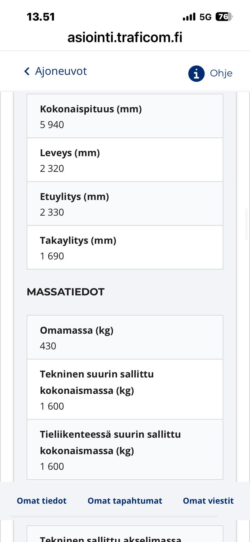Select the Leveys (mm) row

click(125, 160)
